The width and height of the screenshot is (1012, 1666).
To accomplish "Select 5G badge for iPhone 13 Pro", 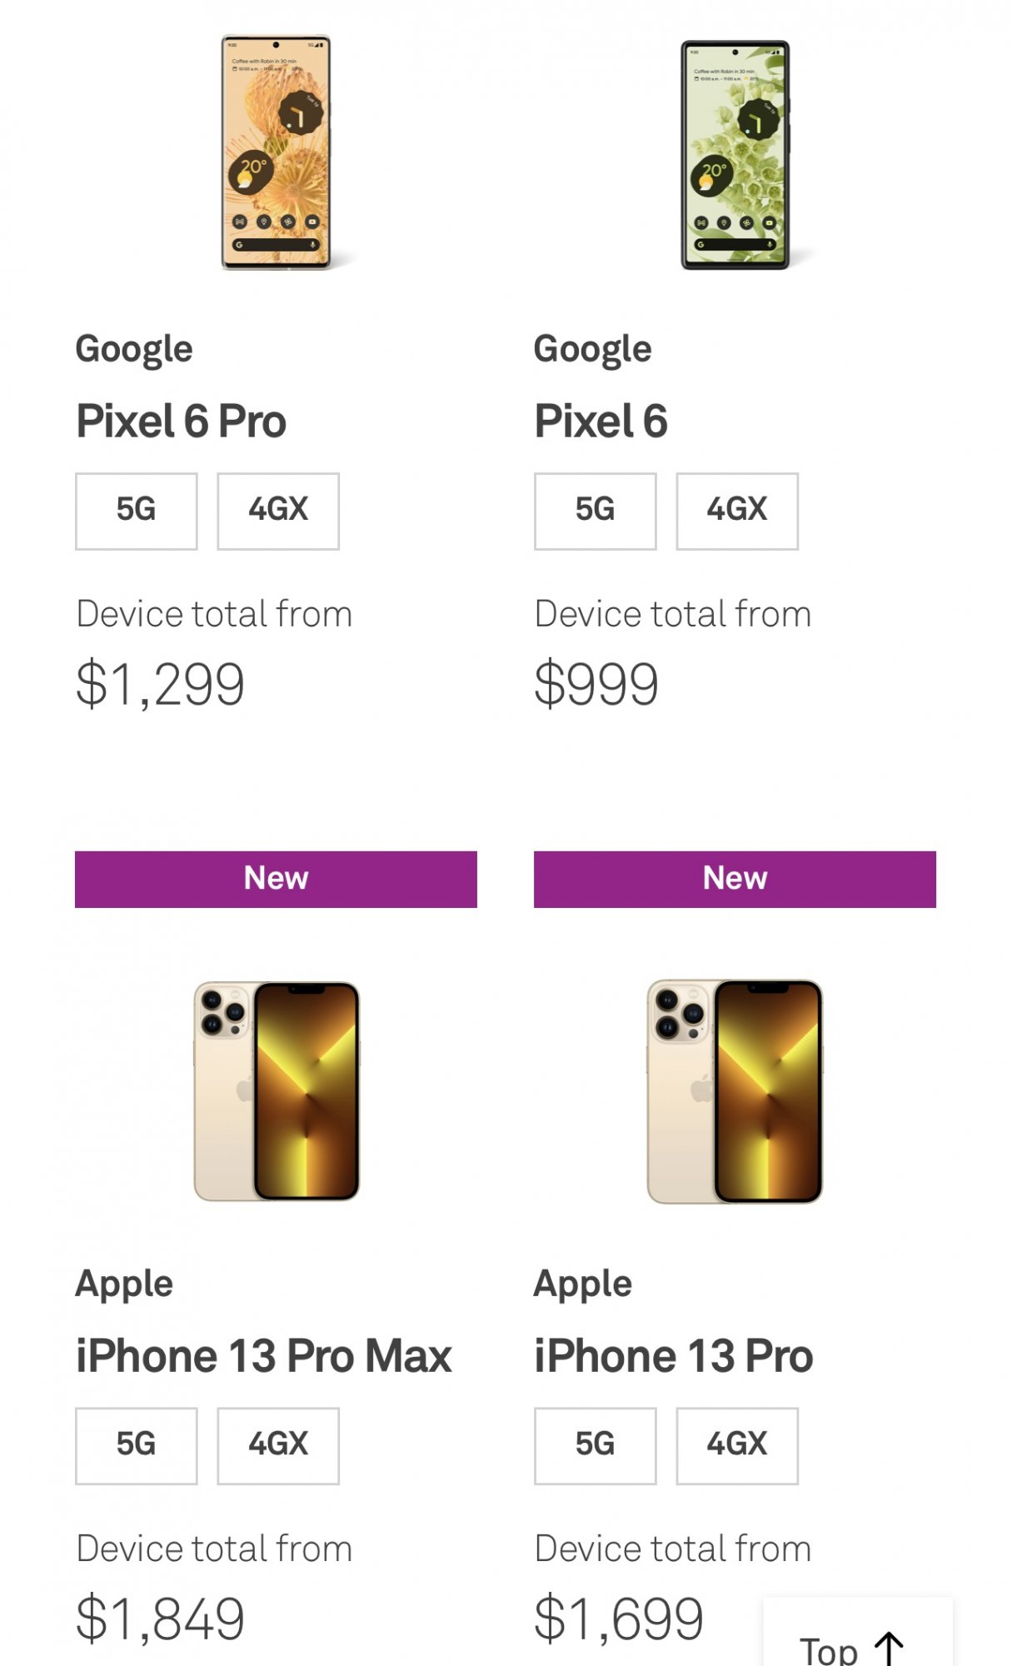I will click(595, 1445).
